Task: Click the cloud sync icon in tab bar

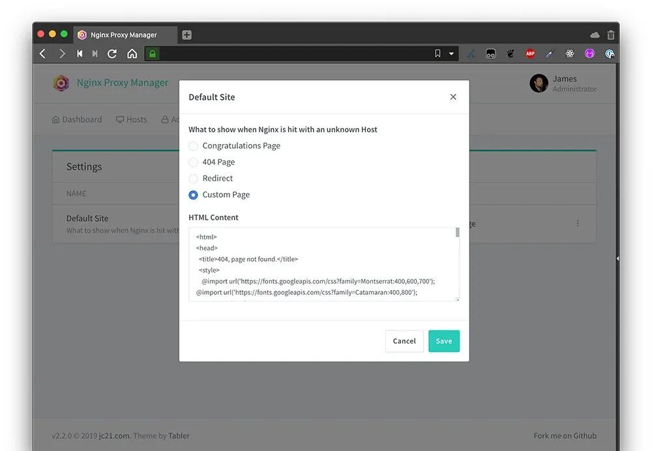Action: pos(595,35)
